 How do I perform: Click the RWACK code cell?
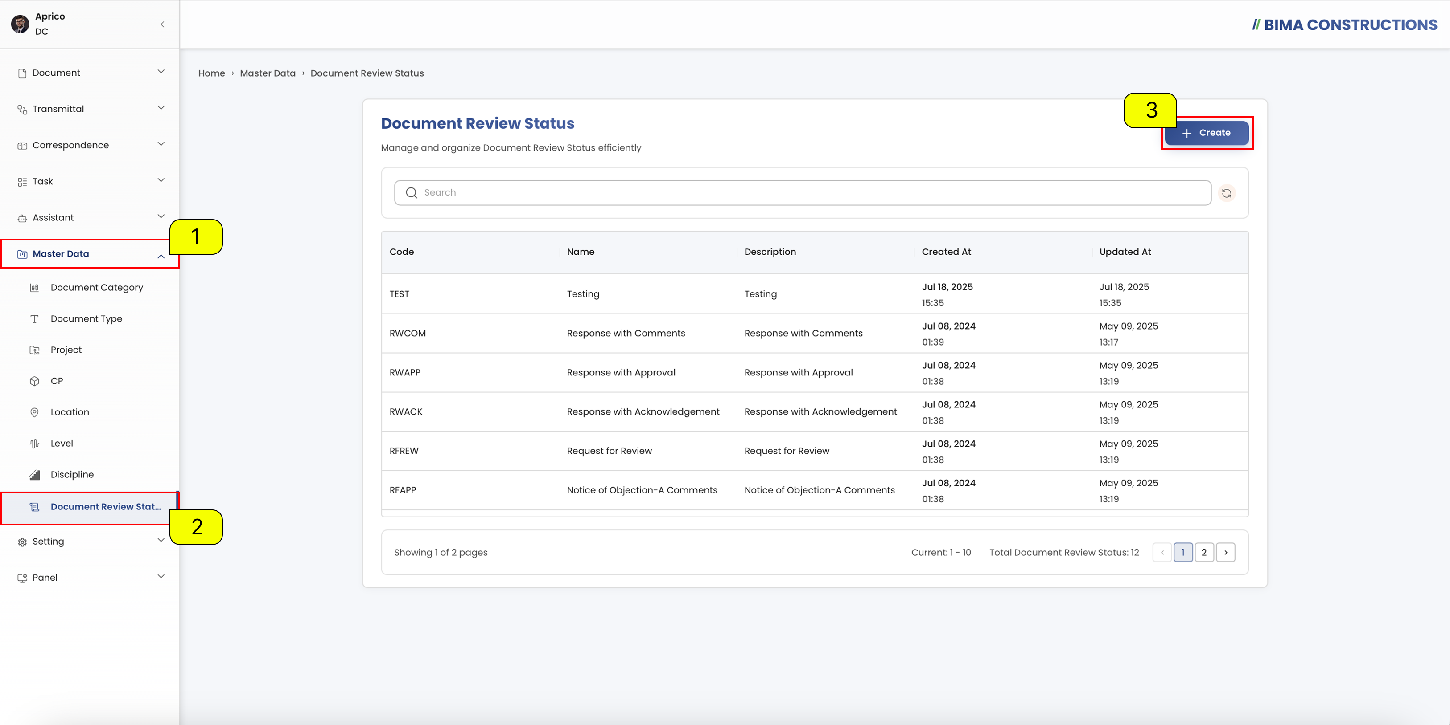tap(406, 412)
